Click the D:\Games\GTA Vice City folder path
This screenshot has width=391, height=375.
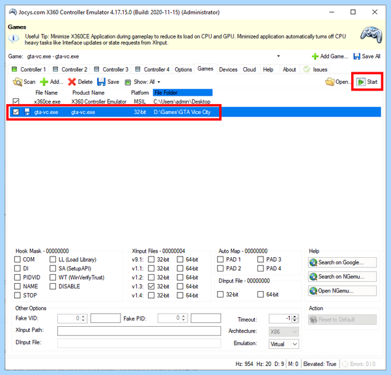182,112
